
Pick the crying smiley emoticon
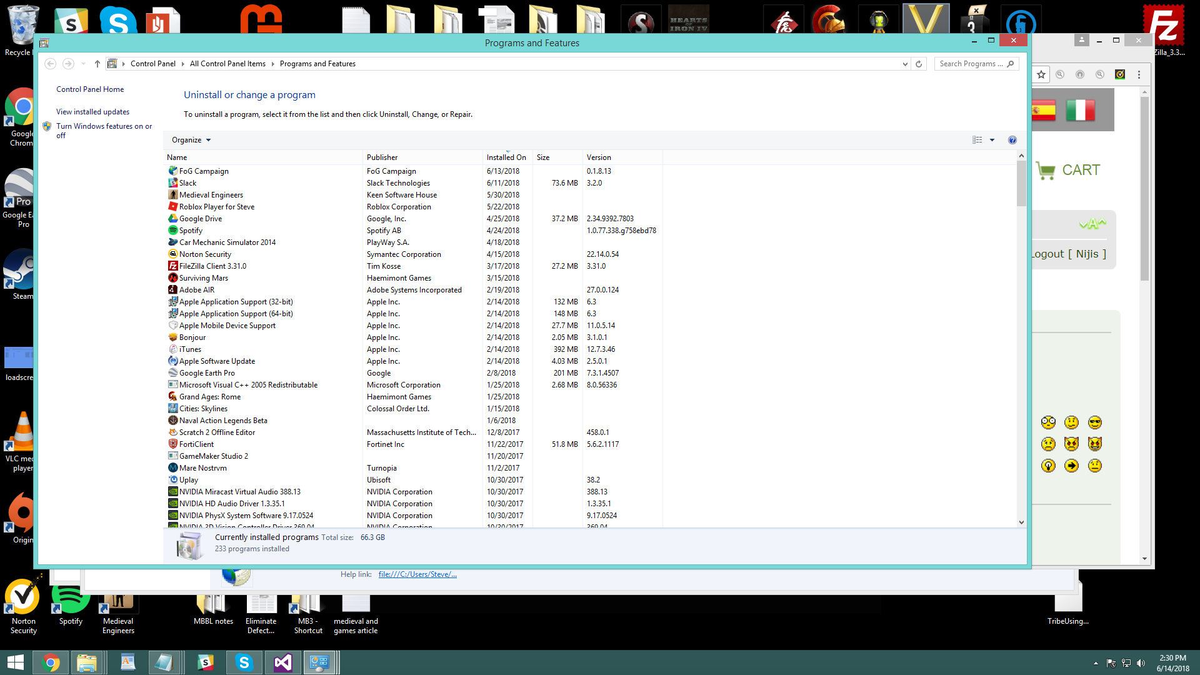click(x=1049, y=444)
